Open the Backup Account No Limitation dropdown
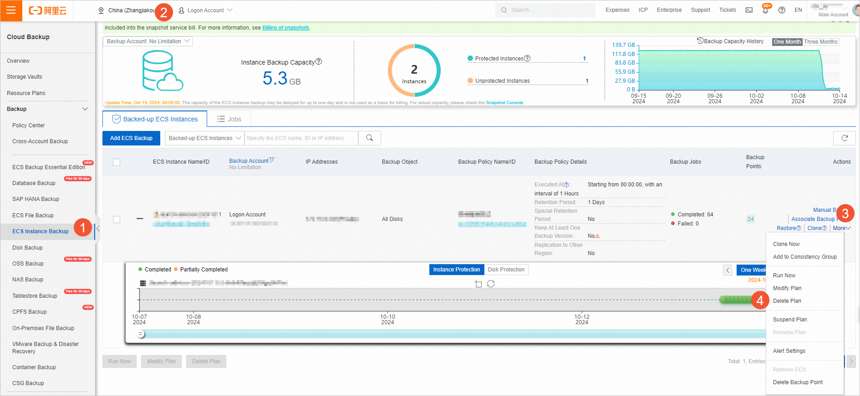 (x=148, y=41)
